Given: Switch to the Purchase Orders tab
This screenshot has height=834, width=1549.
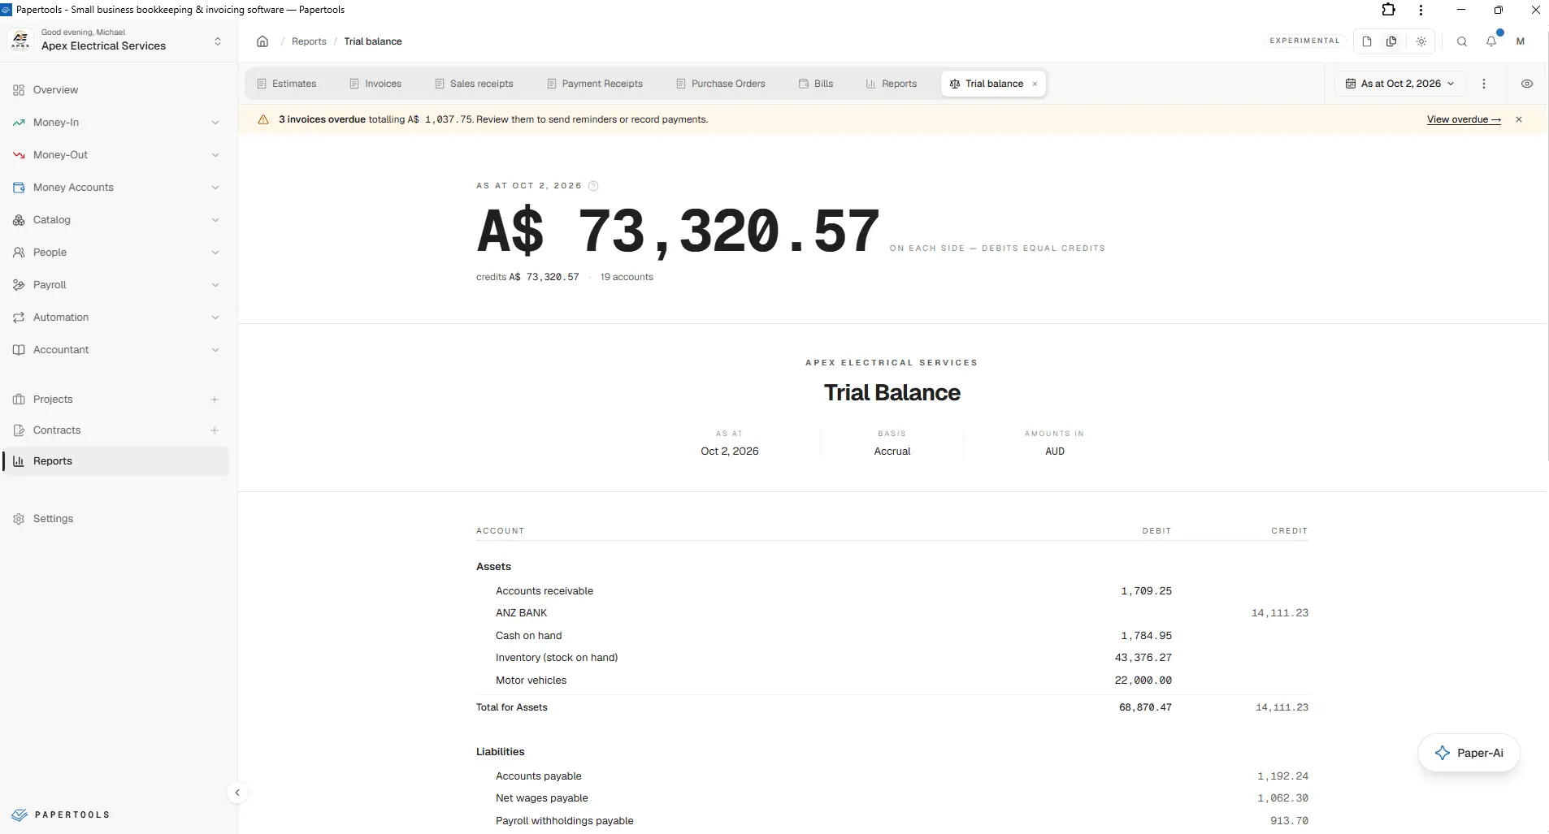Looking at the screenshot, I should [x=721, y=84].
